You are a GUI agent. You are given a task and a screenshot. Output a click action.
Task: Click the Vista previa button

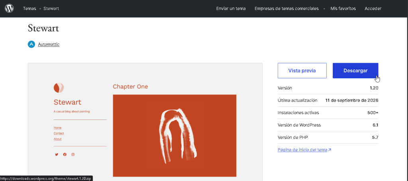point(302,71)
